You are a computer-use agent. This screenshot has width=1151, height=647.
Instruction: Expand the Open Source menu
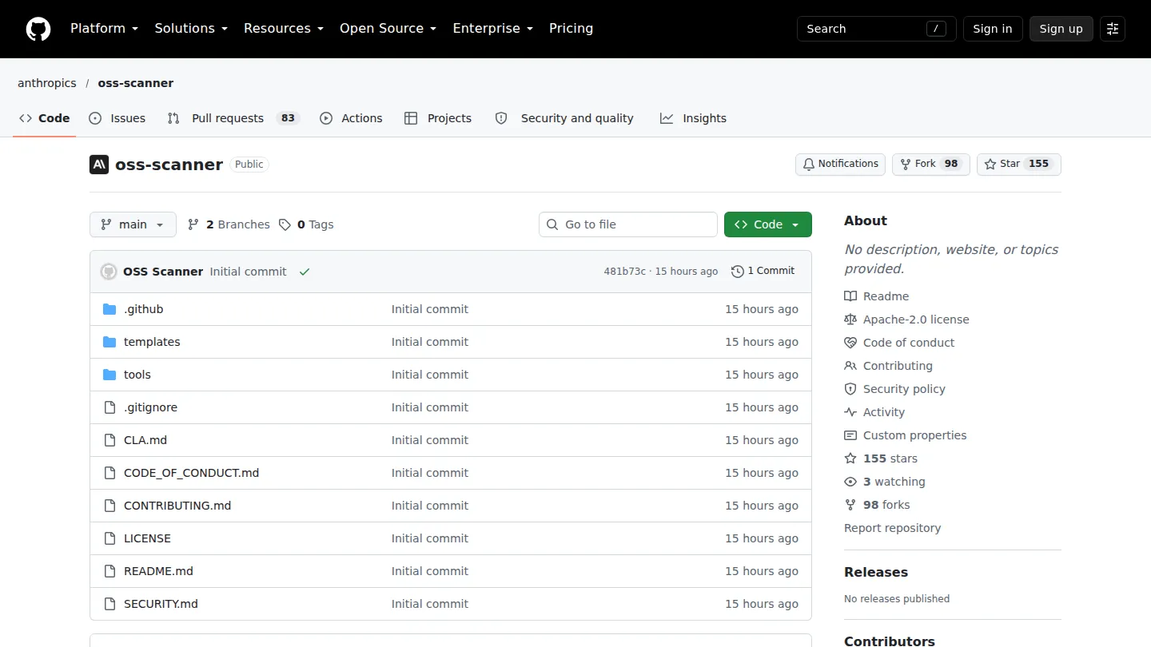pos(388,29)
